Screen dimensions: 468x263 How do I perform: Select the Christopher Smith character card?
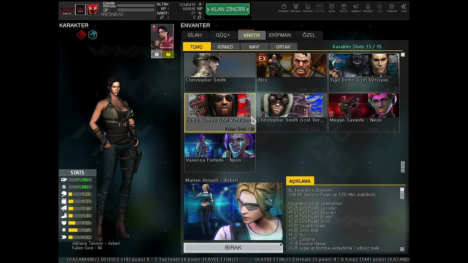[x=220, y=72]
